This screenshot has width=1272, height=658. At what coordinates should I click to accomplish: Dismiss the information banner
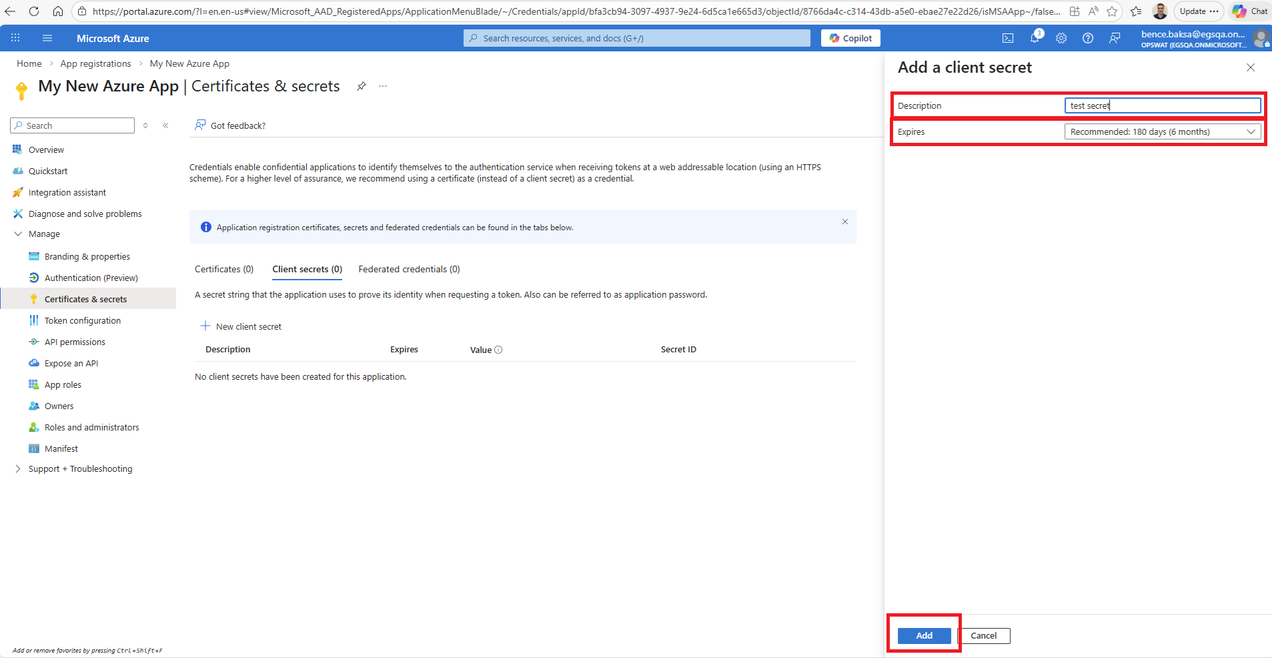[844, 222]
